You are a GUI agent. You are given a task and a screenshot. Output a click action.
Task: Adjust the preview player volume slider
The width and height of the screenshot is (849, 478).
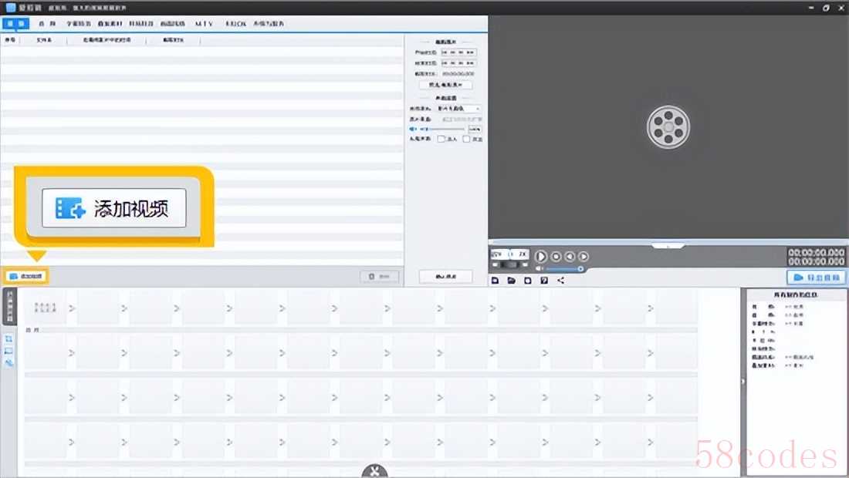pos(564,269)
